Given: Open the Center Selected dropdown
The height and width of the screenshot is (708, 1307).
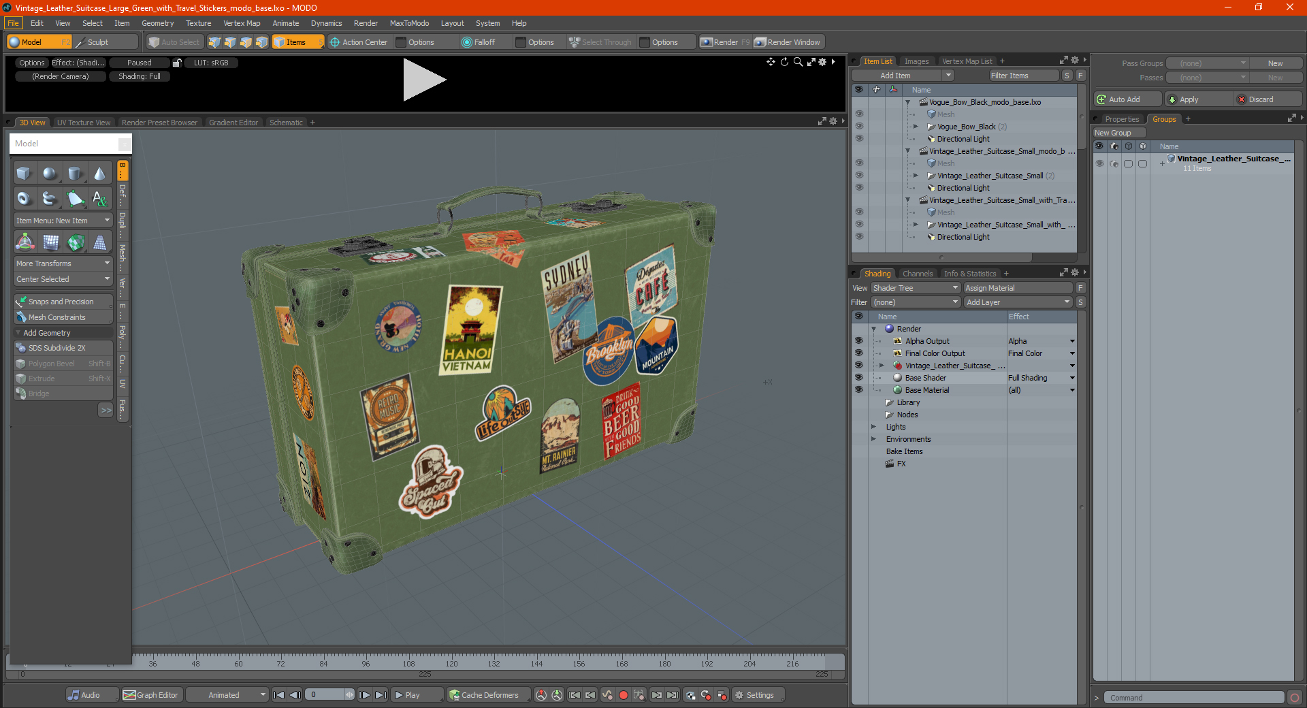Looking at the screenshot, I should click(x=63, y=279).
